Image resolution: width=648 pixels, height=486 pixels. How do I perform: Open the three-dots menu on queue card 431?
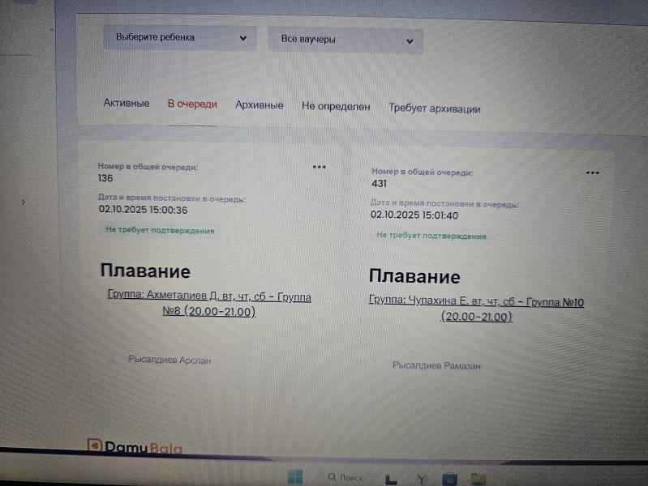pos(592,173)
